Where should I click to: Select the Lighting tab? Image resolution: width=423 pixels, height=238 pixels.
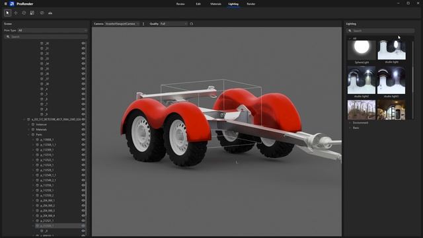[x=233, y=4]
